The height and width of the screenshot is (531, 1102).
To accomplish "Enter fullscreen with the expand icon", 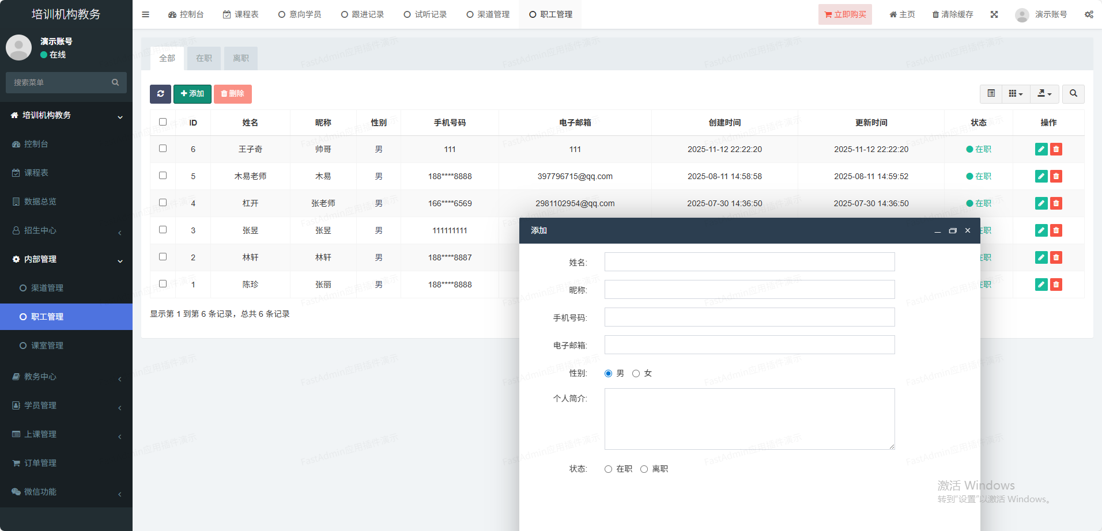I will pos(994,14).
